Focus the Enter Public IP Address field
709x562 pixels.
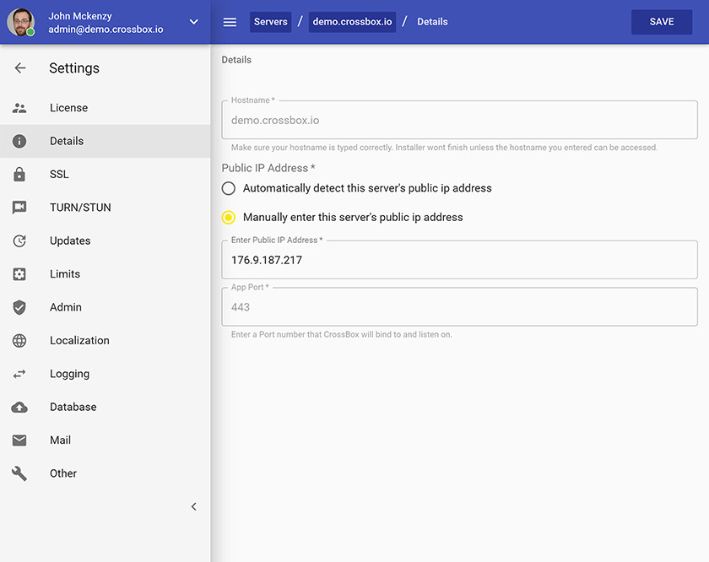[x=459, y=260]
